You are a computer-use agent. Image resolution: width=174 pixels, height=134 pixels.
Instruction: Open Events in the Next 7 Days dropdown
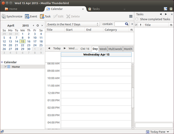click(x=73, y=24)
